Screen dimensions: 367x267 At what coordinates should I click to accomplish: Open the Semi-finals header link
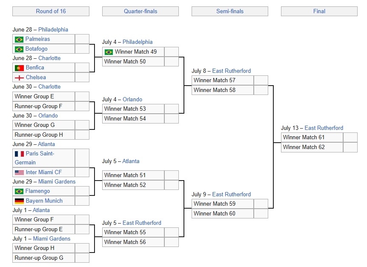tap(229, 11)
